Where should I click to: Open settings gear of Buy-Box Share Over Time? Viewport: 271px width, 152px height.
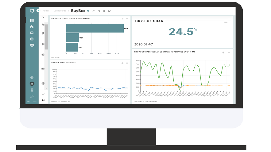(x=122, y=63)
